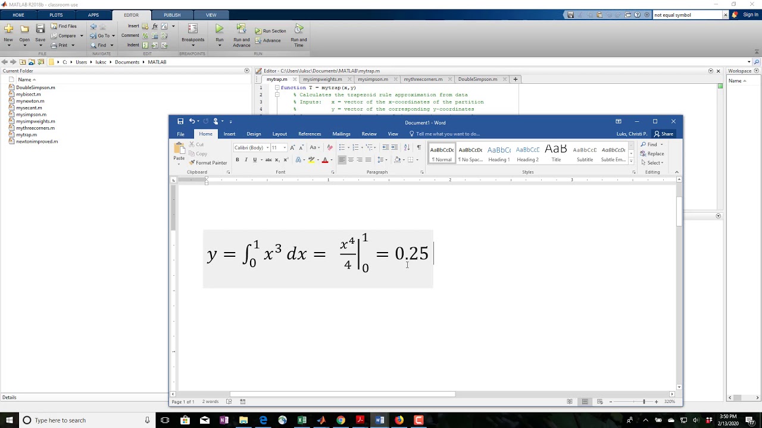762x428 pixels.
Task: Toggle Strikethrough formatting in Word
Action: (x=268, y=160)
